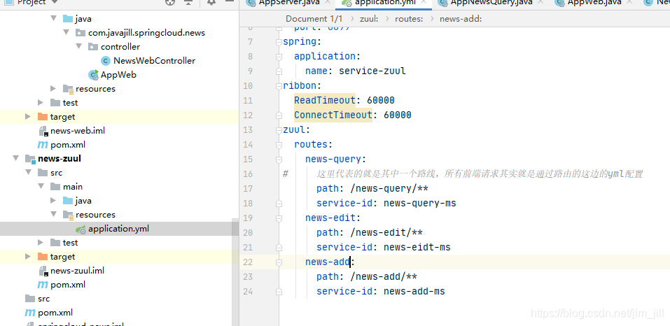Viewport: 670px width, 326px height.
Task: Open application.yml in the project tree
Action: [x=118, y=229]
